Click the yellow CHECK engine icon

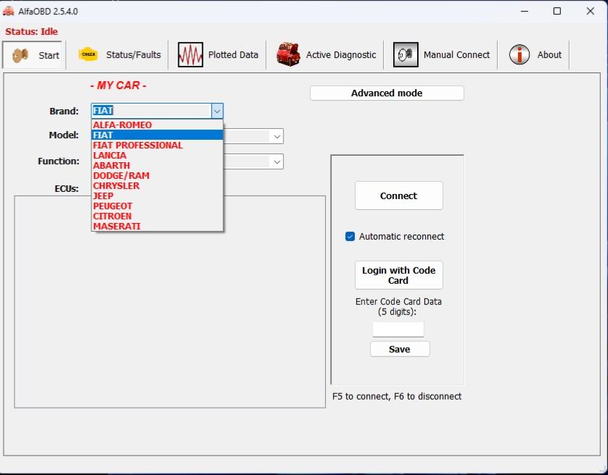click(x=89, y=54)
